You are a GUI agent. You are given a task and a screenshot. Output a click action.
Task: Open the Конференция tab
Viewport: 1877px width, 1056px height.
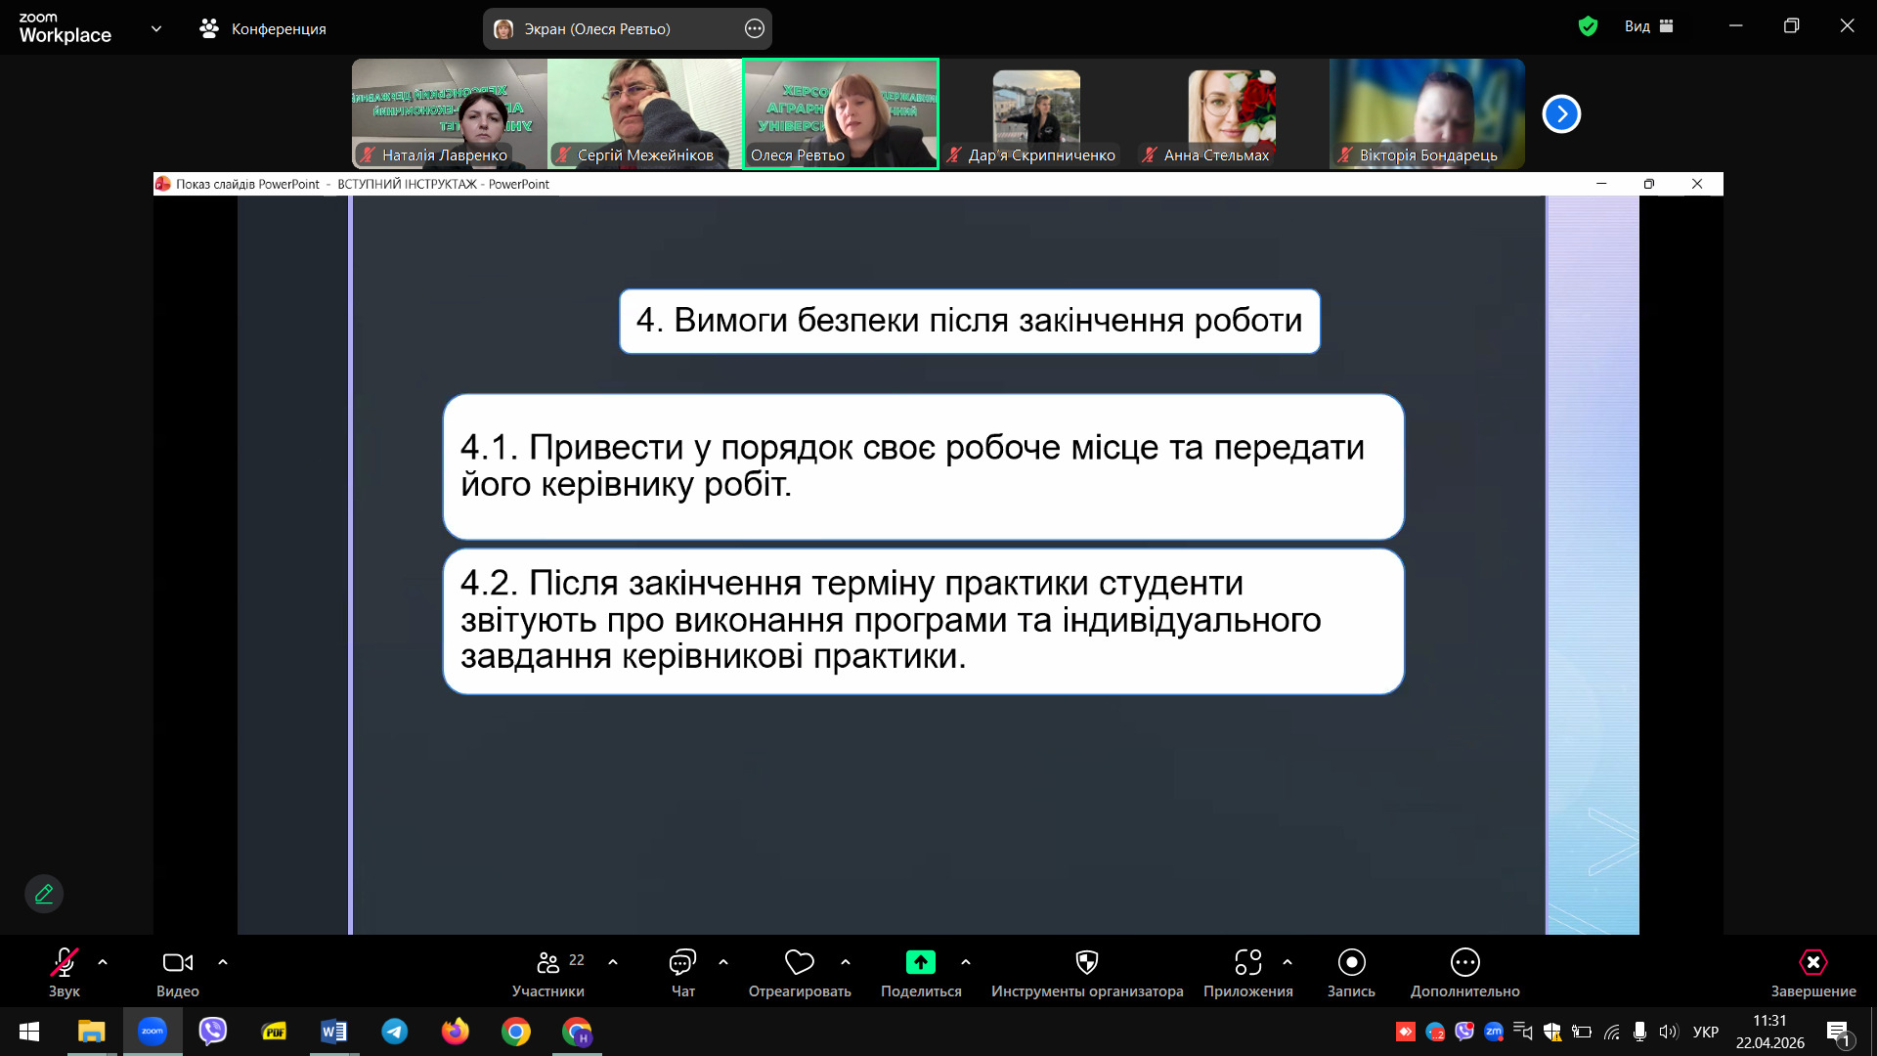tap(264, 28)
